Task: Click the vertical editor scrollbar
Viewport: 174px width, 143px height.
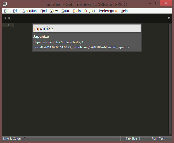Action: click(x=170, y=79)
